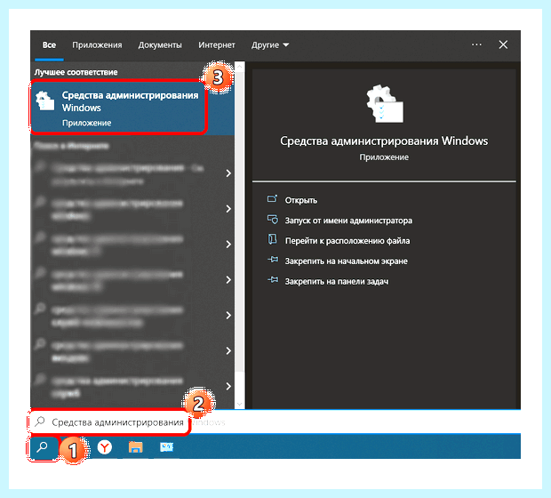The image size is (551, 498).
Task: Choose Закрепить на начальном экране
Action: click(x=346, y=261)
